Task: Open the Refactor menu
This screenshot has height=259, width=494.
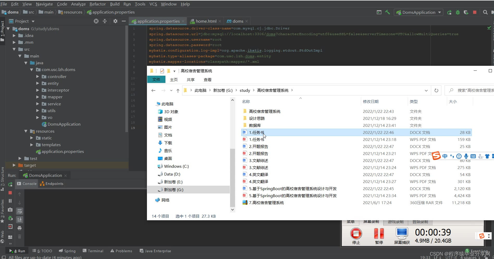Action: point(98,4)
